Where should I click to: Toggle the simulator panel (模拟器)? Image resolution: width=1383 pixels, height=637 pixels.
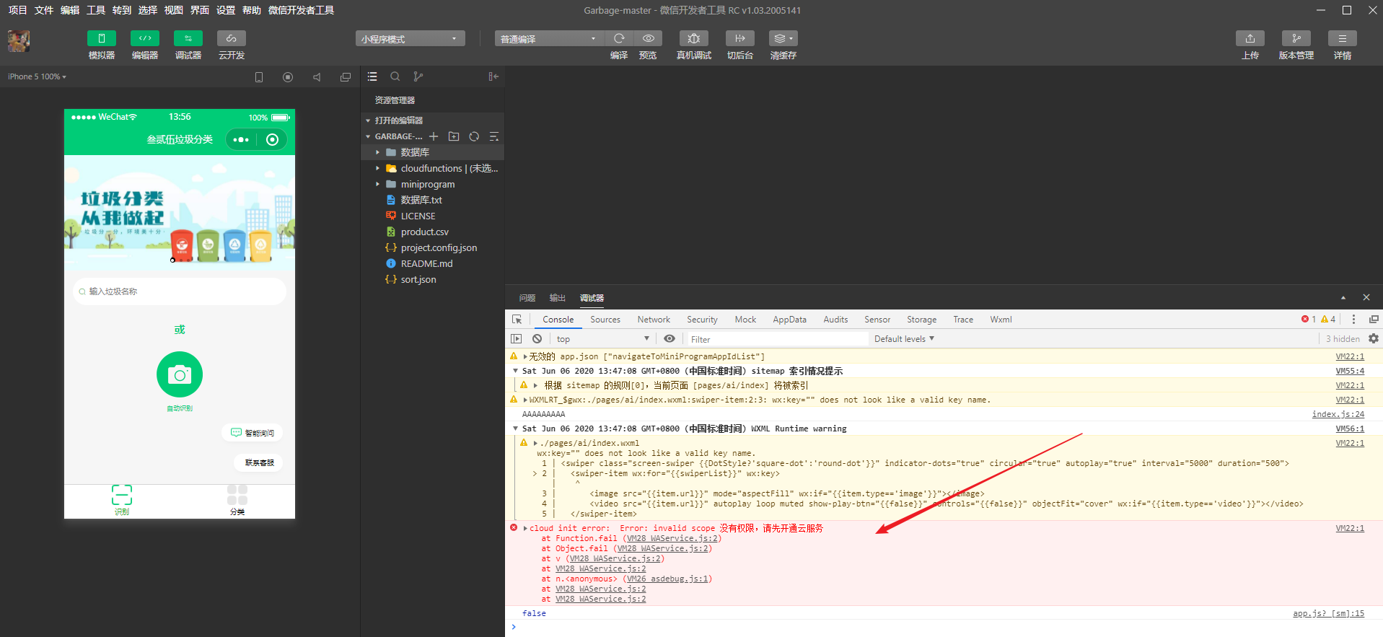[102, 38]
